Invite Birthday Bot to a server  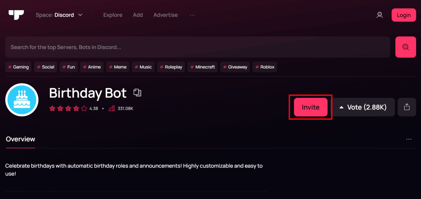[x=311, y=107]
